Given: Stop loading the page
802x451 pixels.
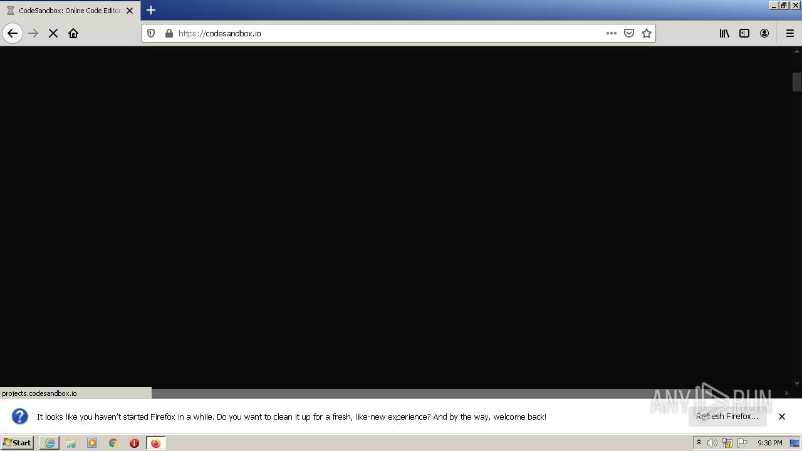Looking at the screenshot, I should coord(53,33).
